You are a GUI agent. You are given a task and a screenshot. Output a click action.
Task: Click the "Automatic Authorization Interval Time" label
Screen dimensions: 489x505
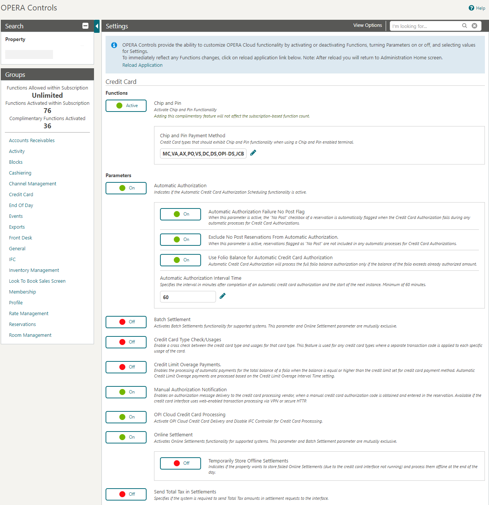201,278
